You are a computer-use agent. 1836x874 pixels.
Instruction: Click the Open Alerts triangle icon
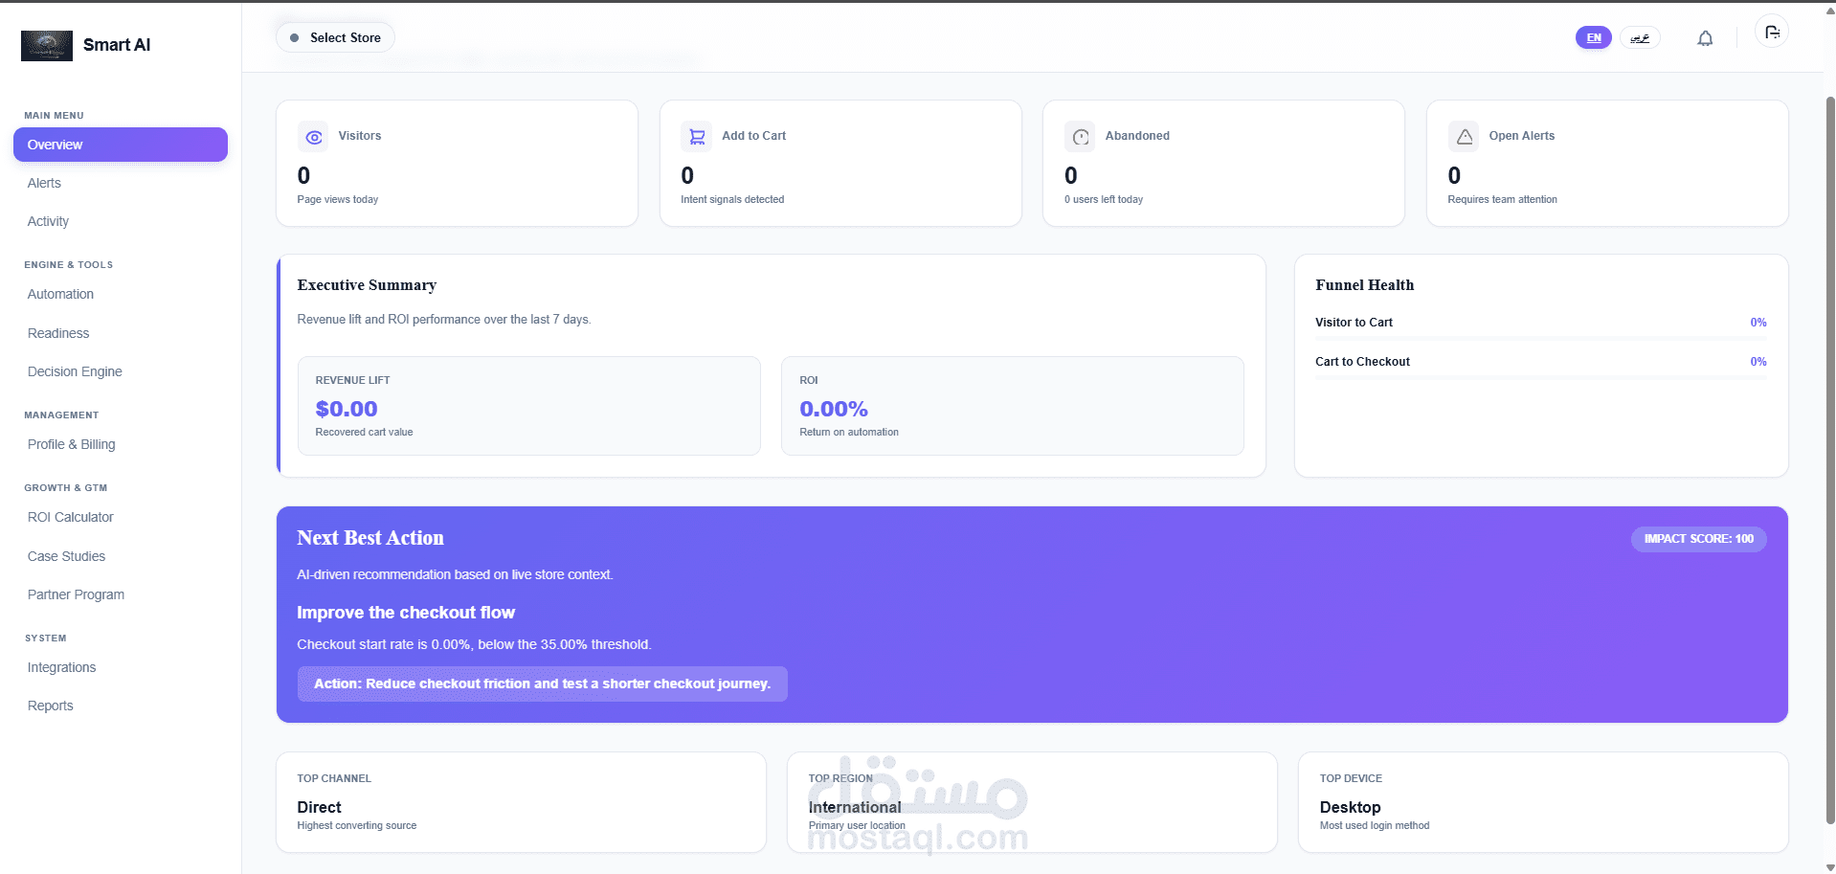click(x=1464, y=137)
